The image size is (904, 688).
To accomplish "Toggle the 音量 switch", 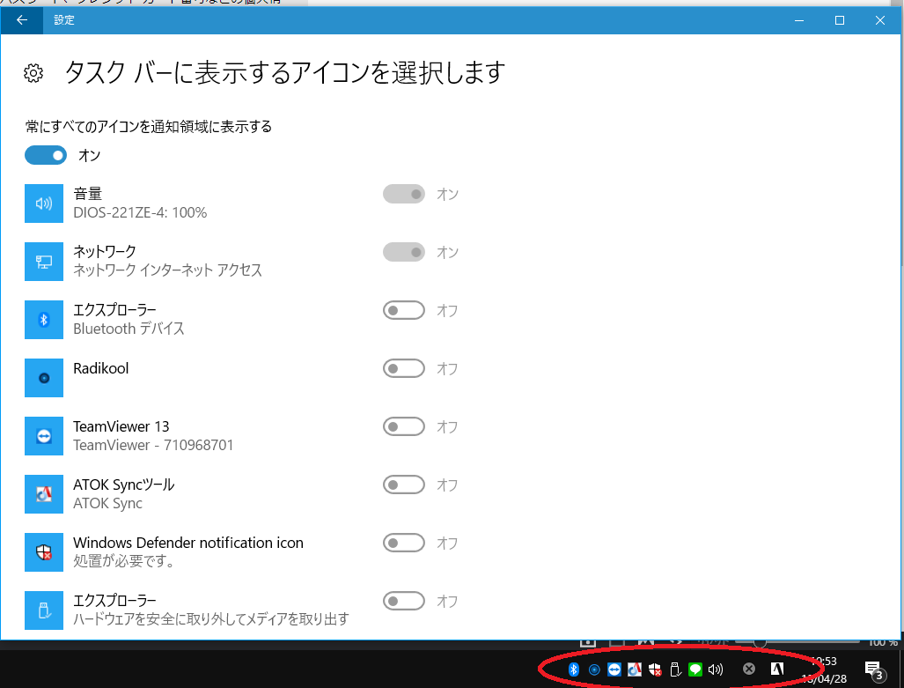I will coord(403,194).
